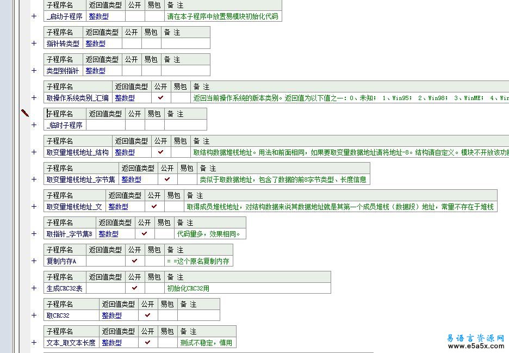Screen dimensions: 509x353
Task: Toggle 公开 cell for _启动子程序
Action: (x=135, y=16)
